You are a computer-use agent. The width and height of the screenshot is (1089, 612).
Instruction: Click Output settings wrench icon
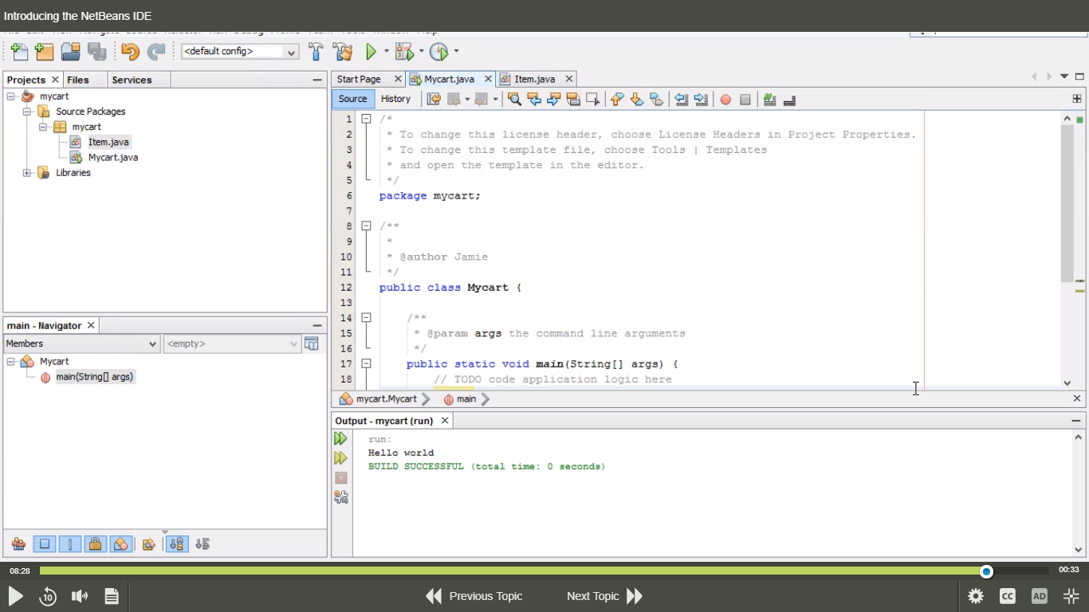(340, 497)
